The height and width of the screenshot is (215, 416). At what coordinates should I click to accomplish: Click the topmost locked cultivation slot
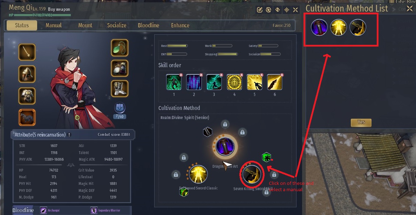[x=225, y=124]
